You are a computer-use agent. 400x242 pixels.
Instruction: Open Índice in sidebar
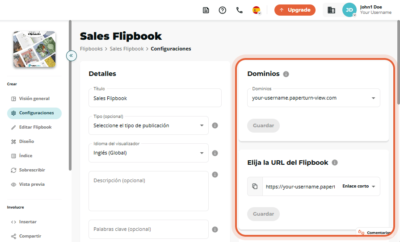click(x=34, y=156)
